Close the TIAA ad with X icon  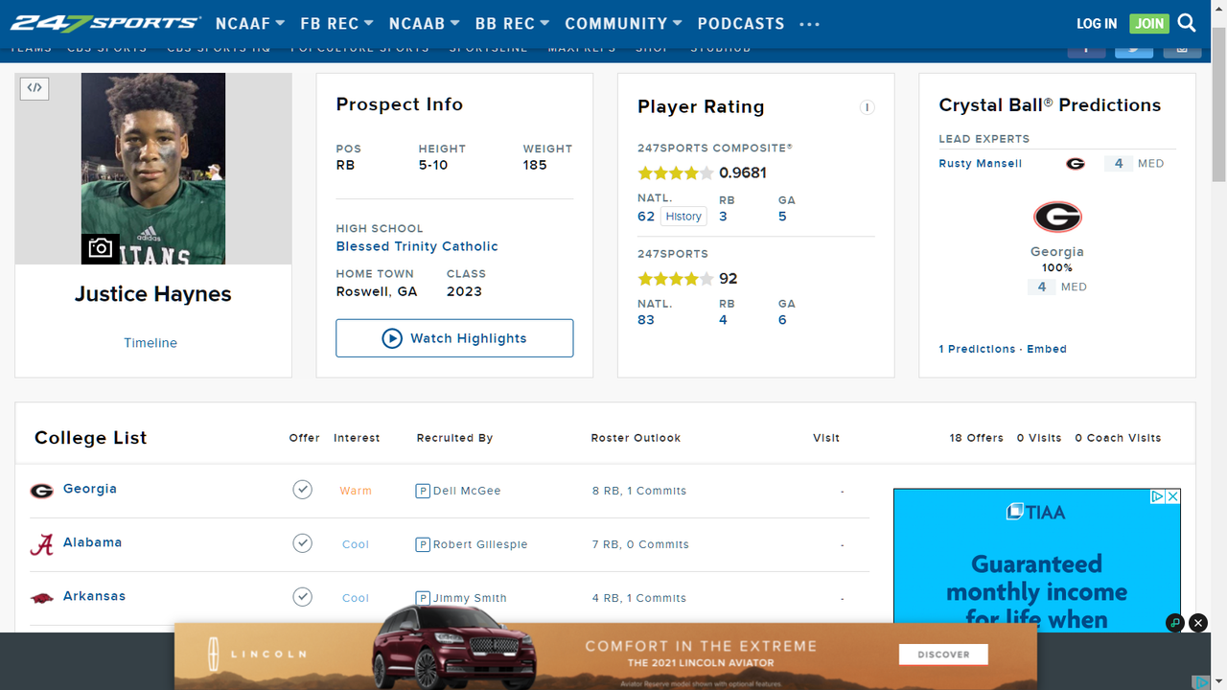(1172, 496)
